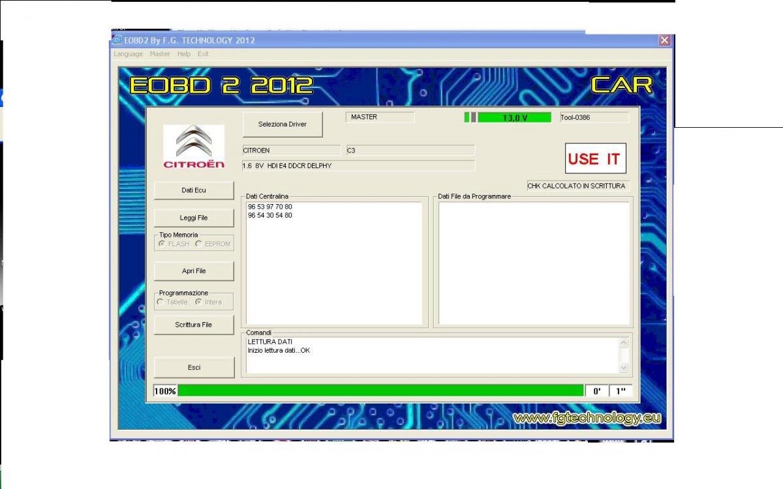Click the down arrow of Comandi scrollbar
Screen dimensions: 783x489
pos(623,368)
